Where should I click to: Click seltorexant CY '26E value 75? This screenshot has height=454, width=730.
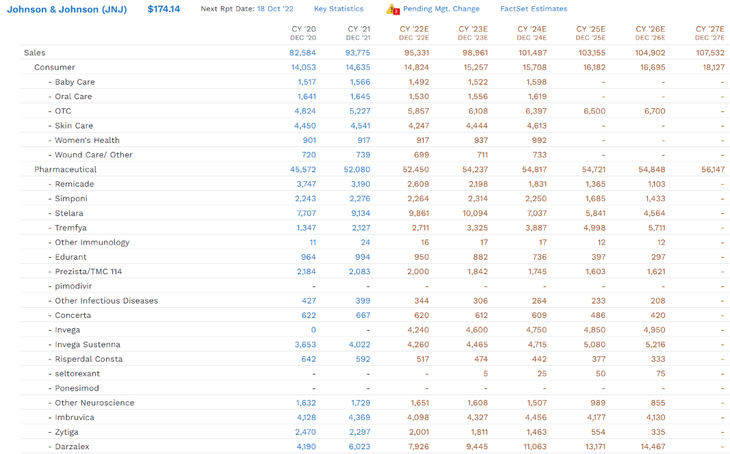(x=661, y=373)
